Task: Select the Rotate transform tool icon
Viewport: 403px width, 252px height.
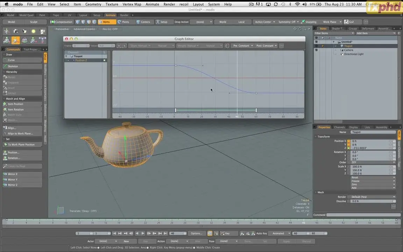Action: coord(24,40)
